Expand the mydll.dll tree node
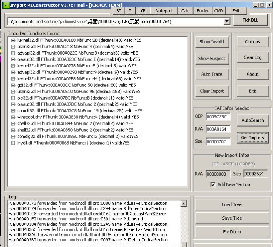The height and width of the screenshot is (247, 273). click(13, 143)
